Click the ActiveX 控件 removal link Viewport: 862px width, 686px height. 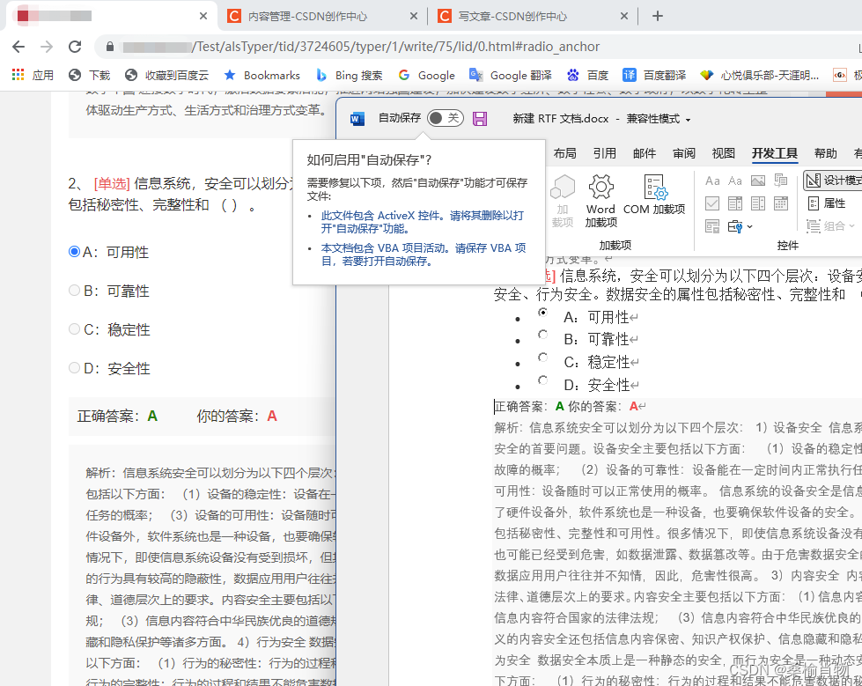coord(423,222)
